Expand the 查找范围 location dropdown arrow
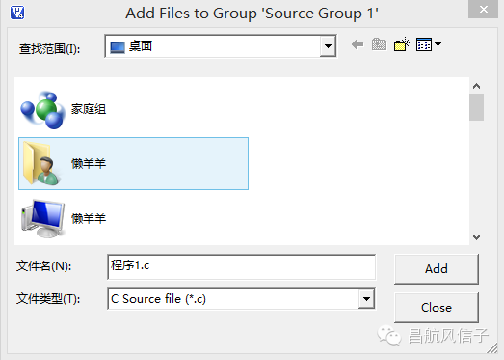The height and width of the screenshot is (360, 504). (x=328, y=46)
